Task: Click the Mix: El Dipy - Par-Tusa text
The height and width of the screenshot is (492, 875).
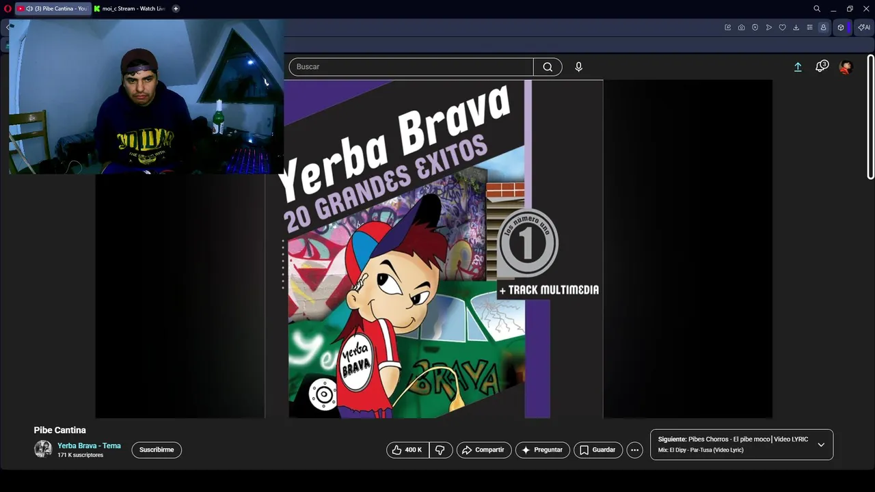Action: click(x=701, y=450)
